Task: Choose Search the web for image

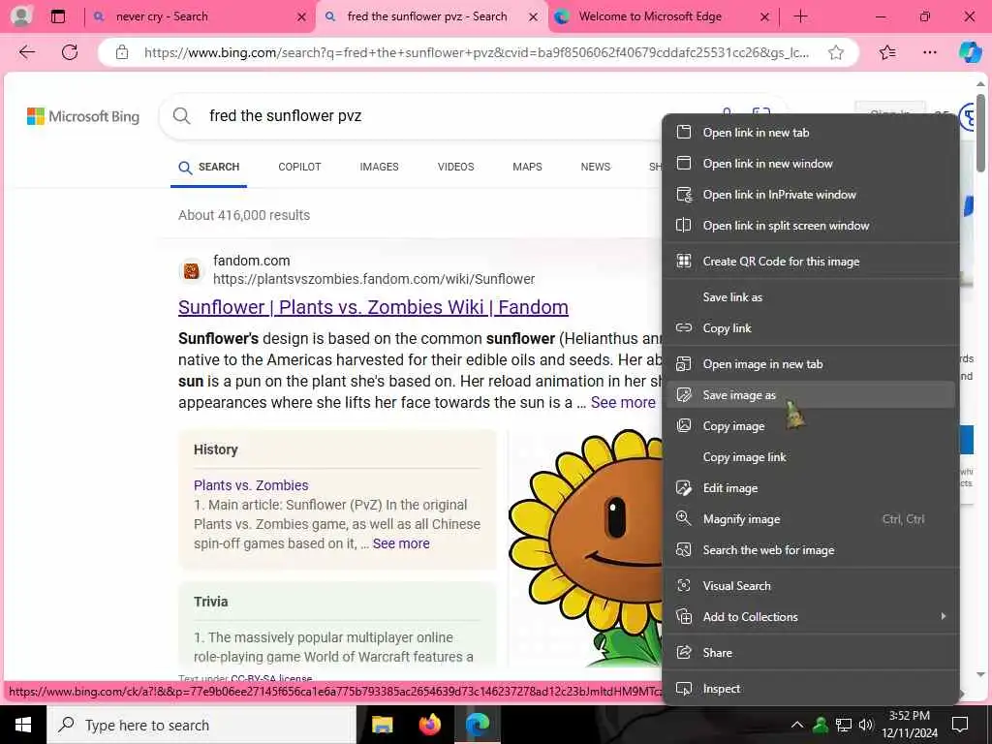Action: tap(810, 550)
